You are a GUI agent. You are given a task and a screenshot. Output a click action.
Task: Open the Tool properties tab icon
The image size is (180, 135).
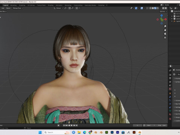pos(170,70)
